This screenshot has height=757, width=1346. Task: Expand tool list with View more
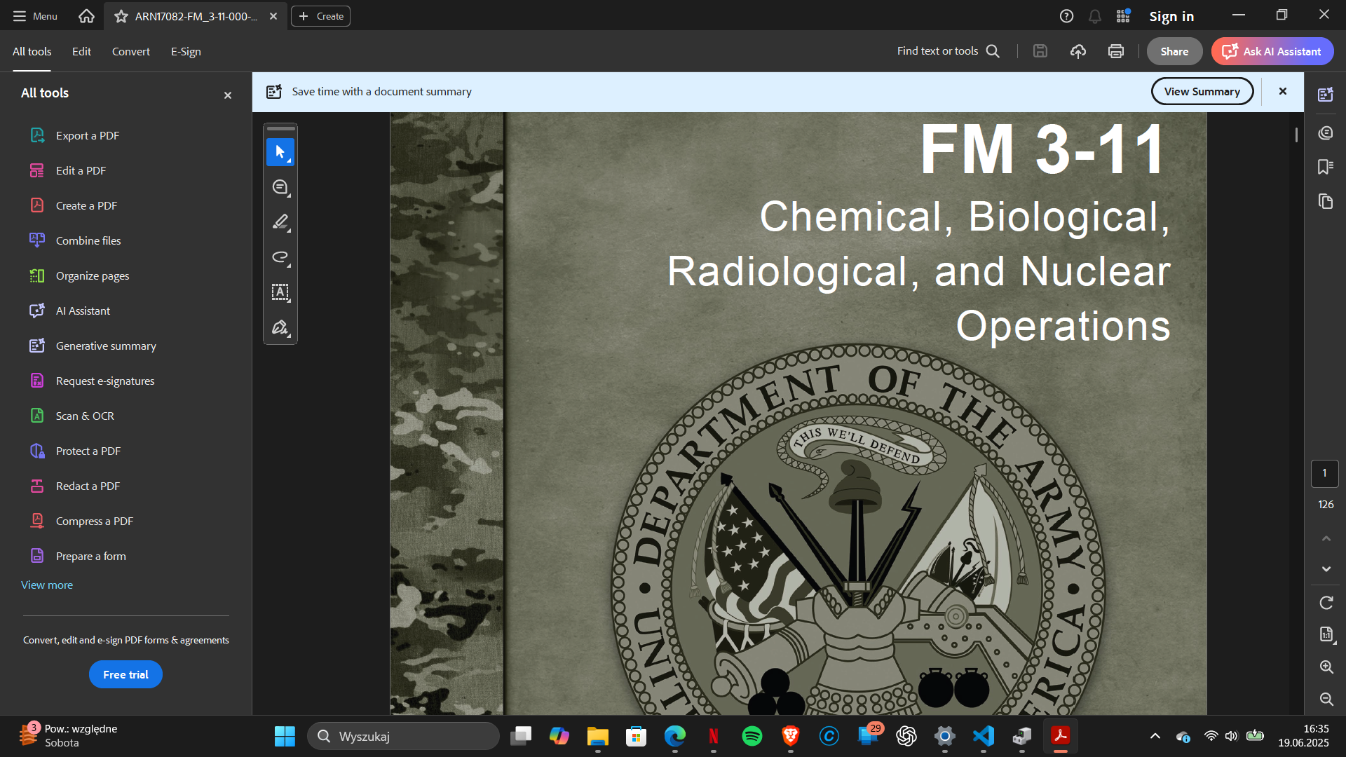click(x=47, y=585)
